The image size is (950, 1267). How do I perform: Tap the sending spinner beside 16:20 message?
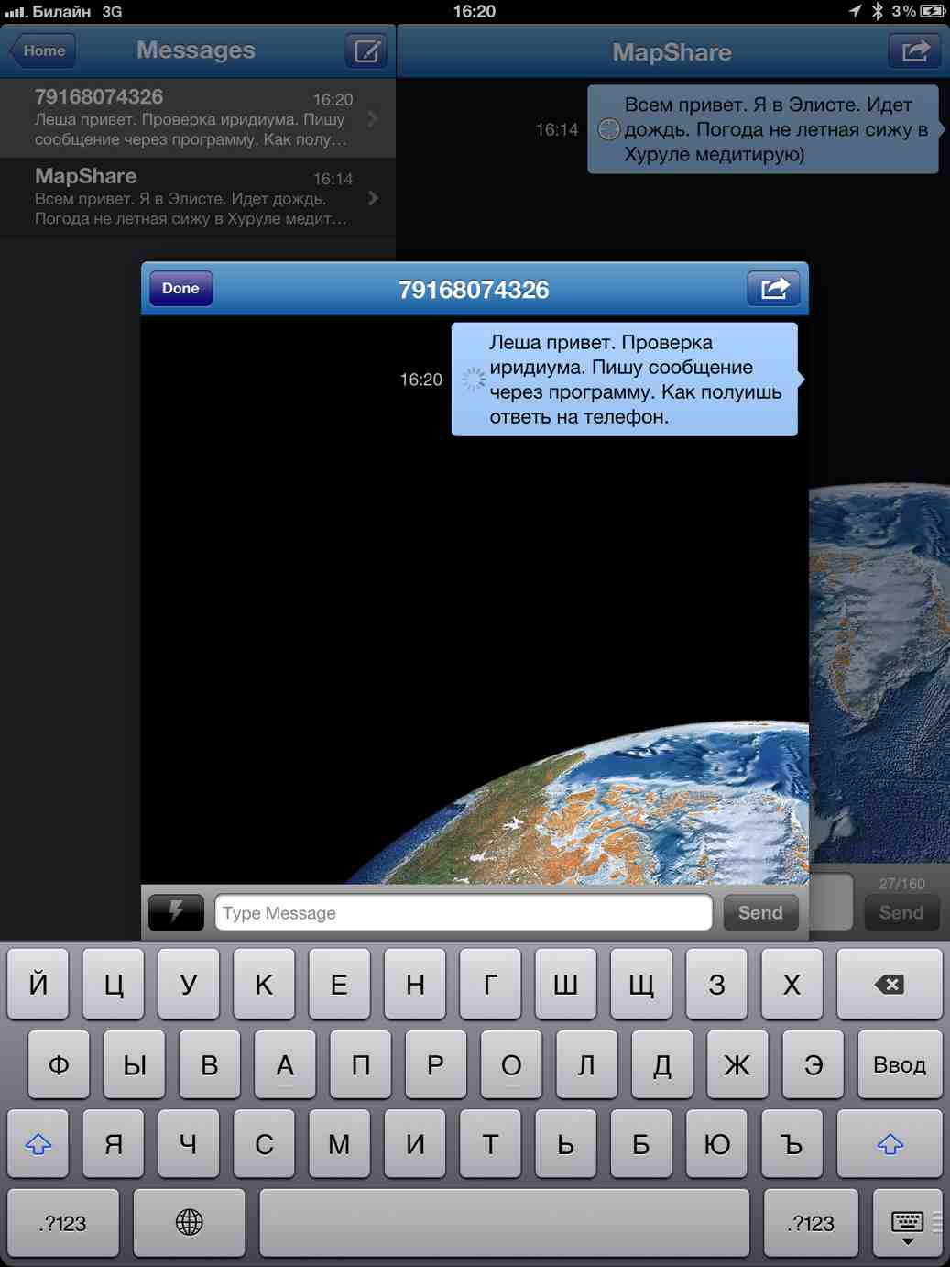(473, 379)
